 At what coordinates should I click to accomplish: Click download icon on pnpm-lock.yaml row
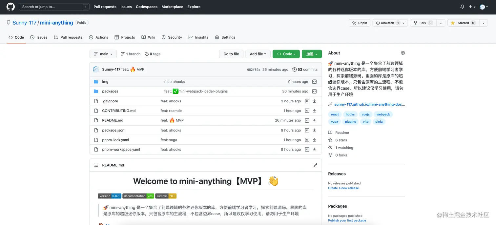click(314, 140)
